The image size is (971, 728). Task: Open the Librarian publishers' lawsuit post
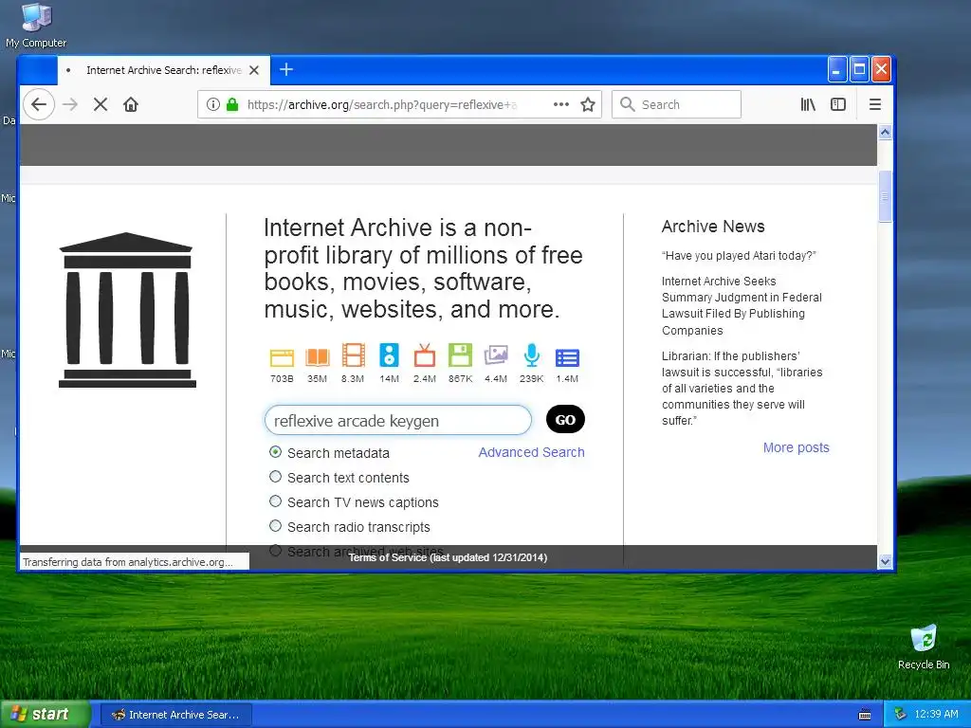742,388
